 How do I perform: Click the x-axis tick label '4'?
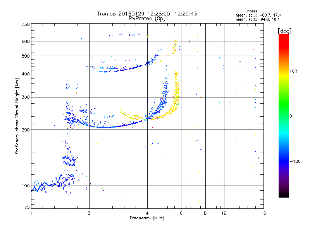tap(147, 213)
